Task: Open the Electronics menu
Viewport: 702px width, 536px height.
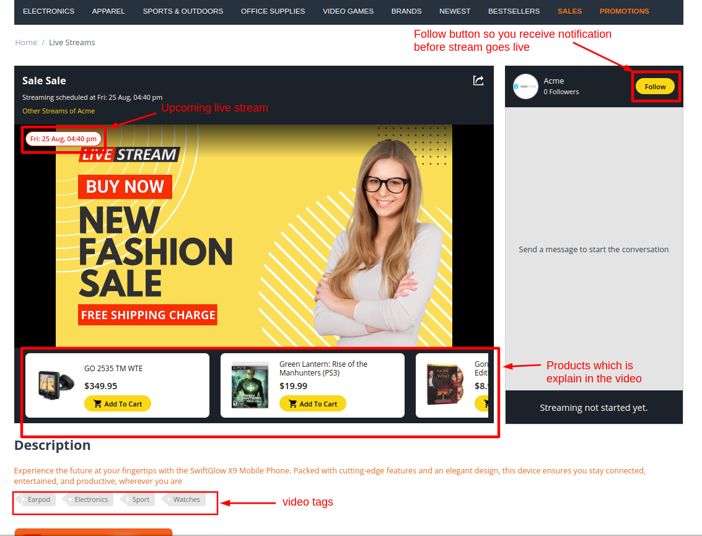Action: (48, 11)
